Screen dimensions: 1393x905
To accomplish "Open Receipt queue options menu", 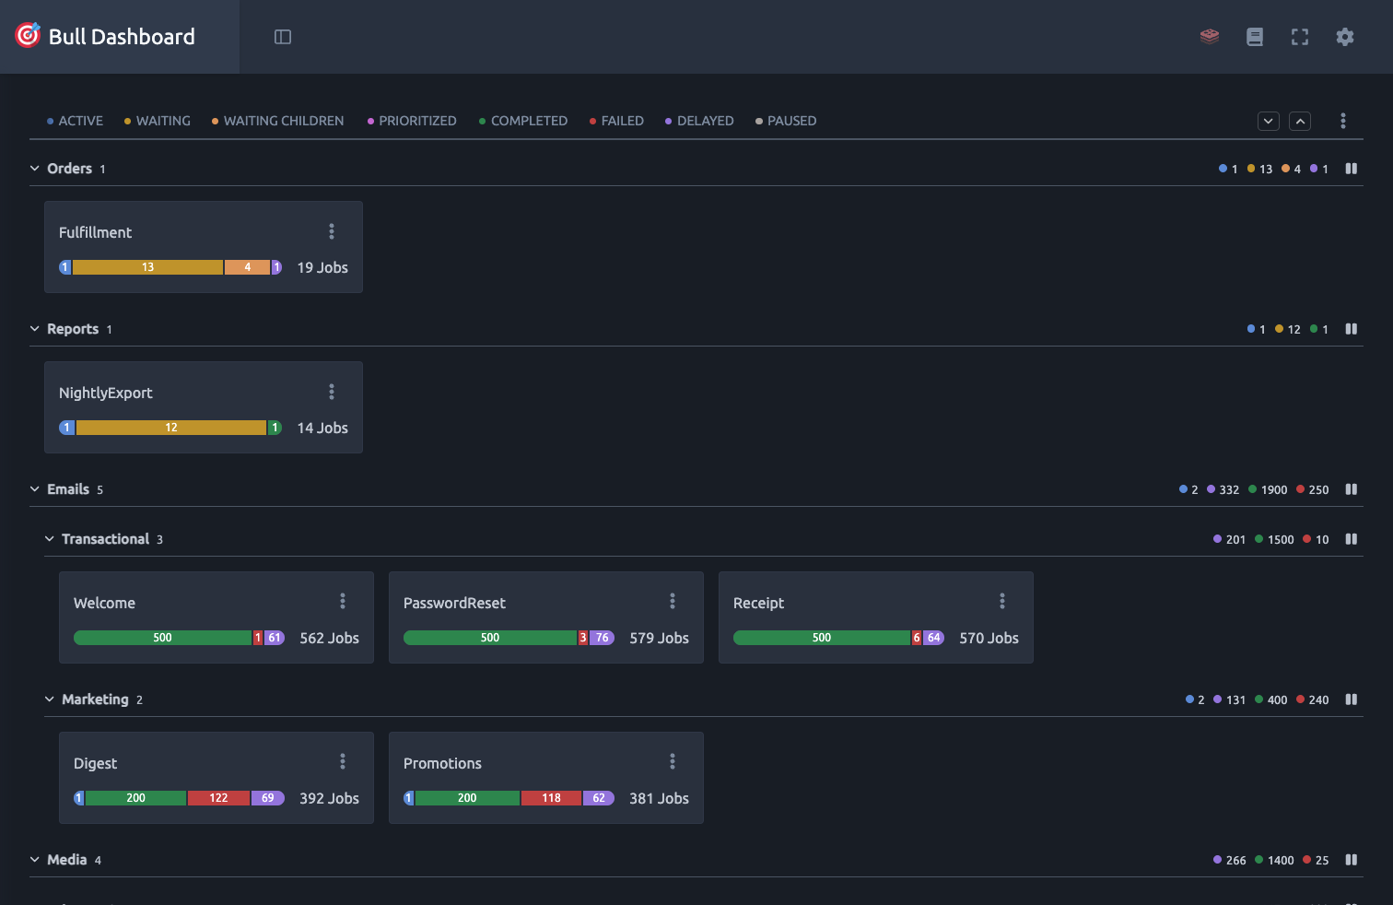I will pos(1002,602).
